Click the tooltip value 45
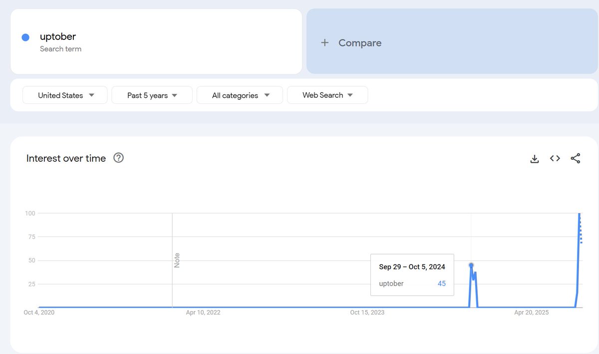This screenshot has height=354, width=599. tap(442, 284)
